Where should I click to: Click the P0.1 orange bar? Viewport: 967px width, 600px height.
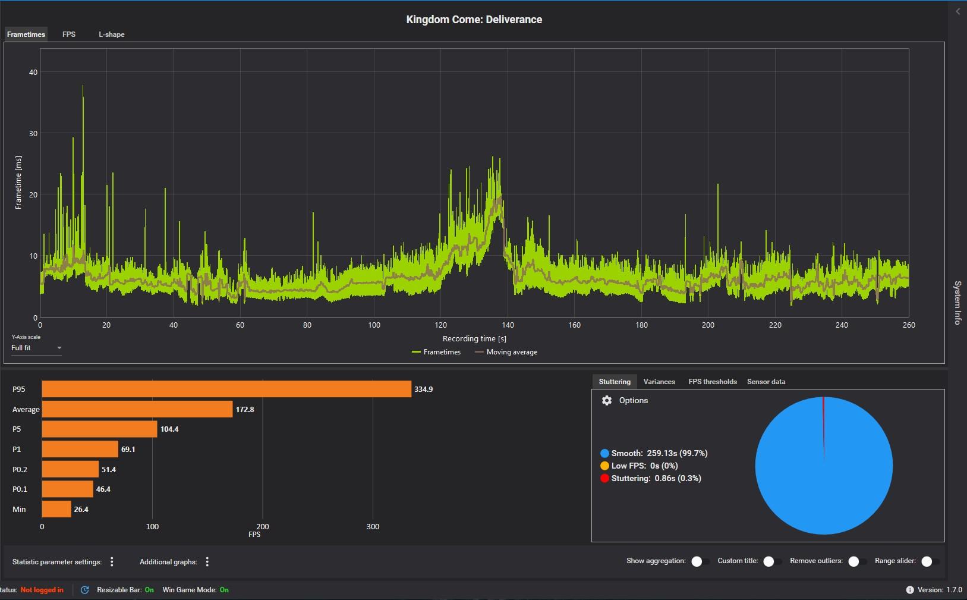[68, 489]
